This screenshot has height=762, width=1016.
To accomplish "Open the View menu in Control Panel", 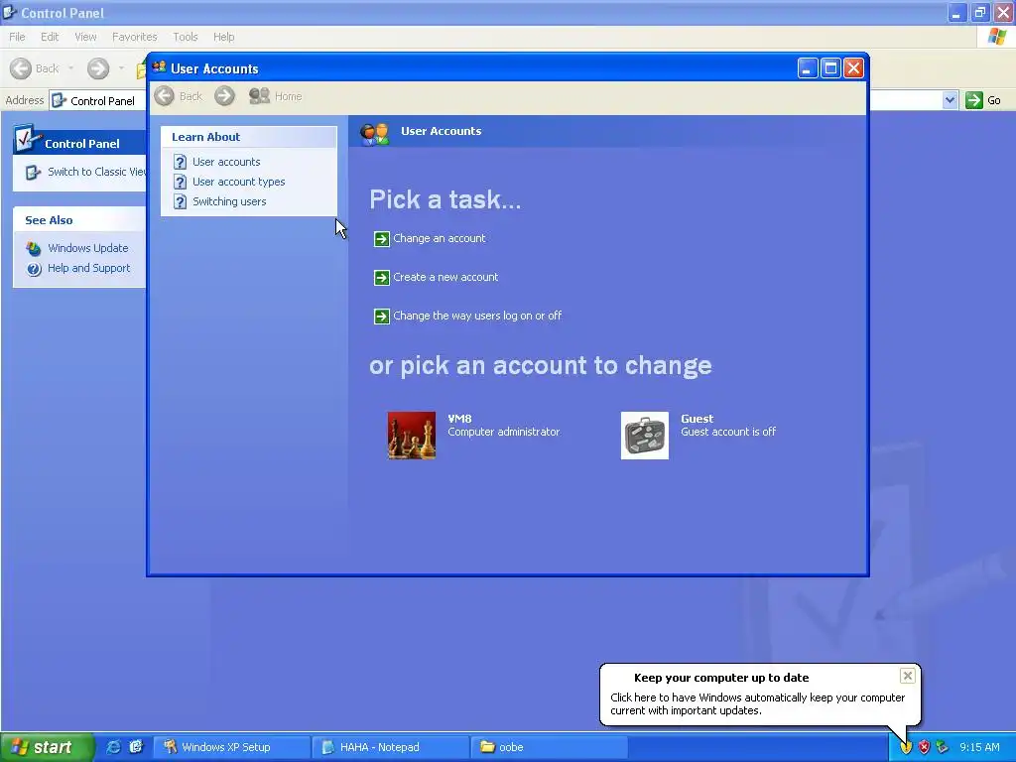I will (85, 37).
